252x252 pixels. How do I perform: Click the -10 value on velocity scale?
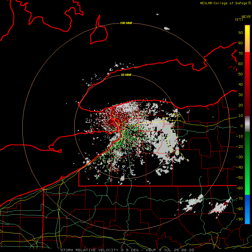pyautogui.click(x=239, y=136)
